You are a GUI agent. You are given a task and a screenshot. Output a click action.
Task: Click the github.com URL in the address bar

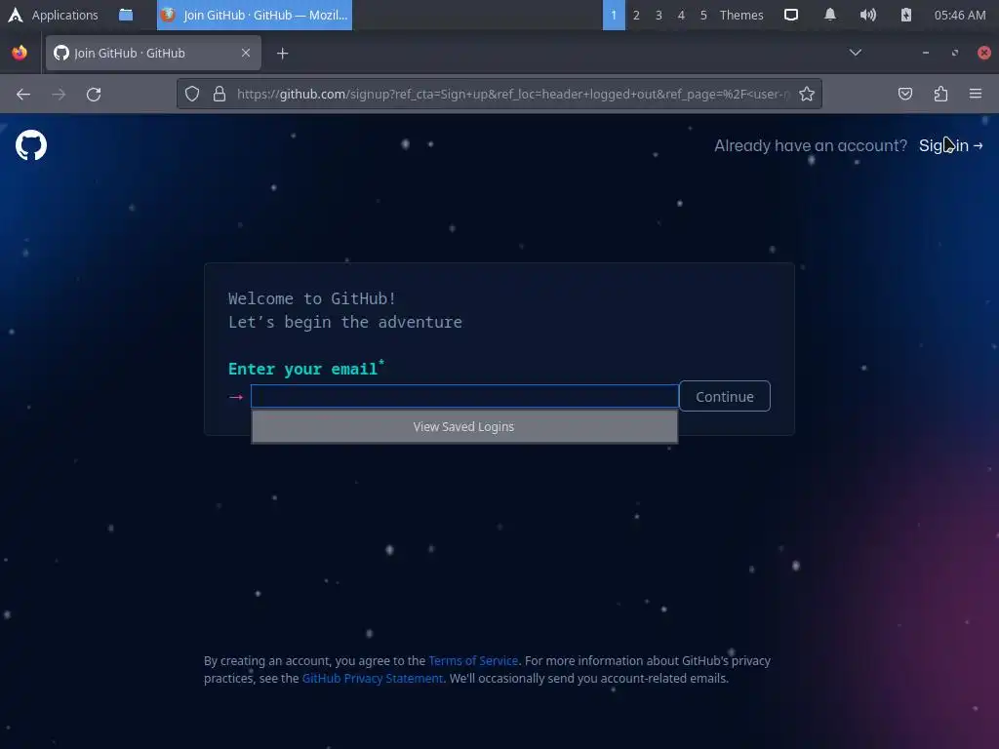click(x=512, y=95)
